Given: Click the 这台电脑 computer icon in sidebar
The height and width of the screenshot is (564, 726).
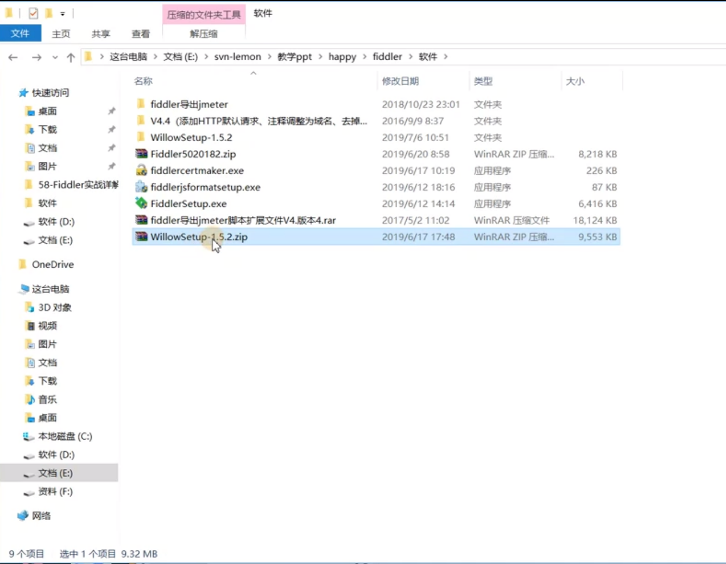Looking at the screenshot, I should pyautogui.click(x=24, y=289).
